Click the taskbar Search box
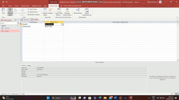The width and height of the screenshot is (179, 100). [64, 98]
